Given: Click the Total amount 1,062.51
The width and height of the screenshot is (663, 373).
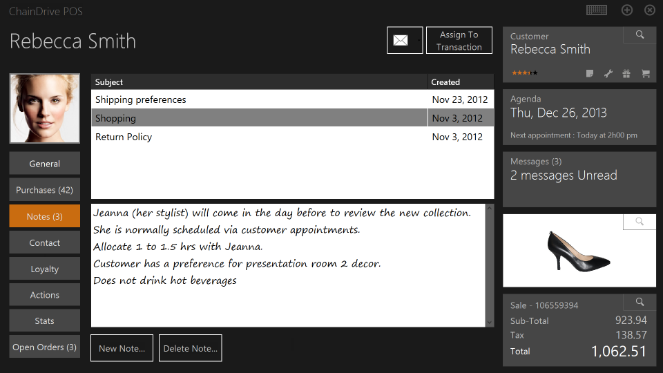Looking at the screenshot, I should pyautogui.click(x=618, y=351).
